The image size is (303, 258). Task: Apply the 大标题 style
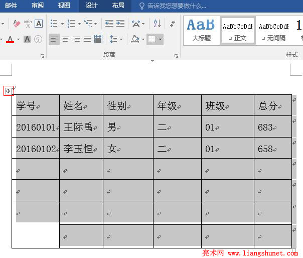(201, 31)
